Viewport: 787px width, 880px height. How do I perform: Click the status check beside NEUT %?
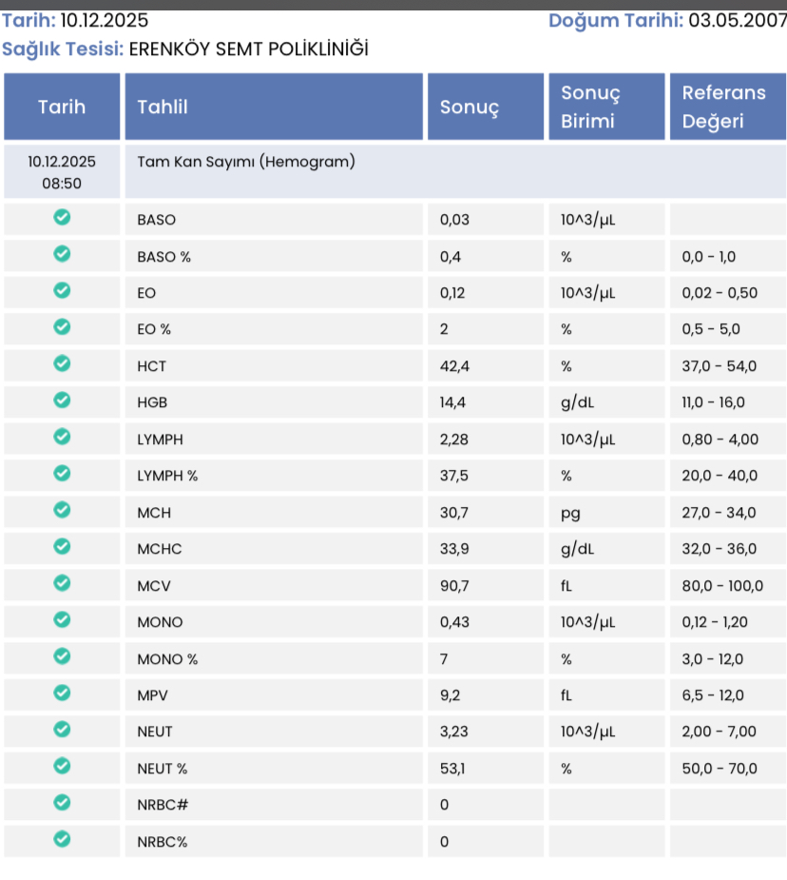coord(62,766)
